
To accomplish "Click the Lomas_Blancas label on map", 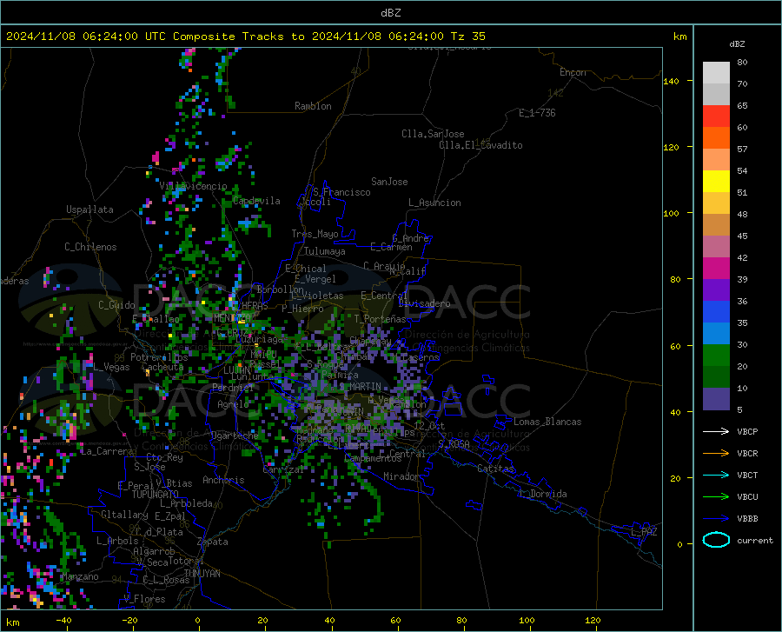I will point(547,422).
